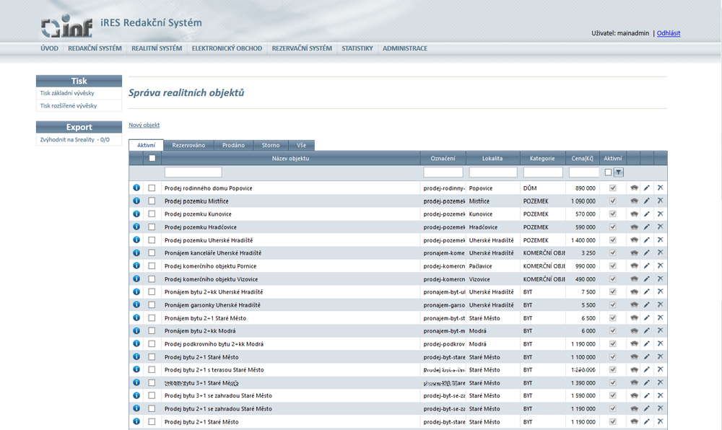The image size is (722, 430).
Task: Switch to the Prodáno tab
Action: [233, 145]
